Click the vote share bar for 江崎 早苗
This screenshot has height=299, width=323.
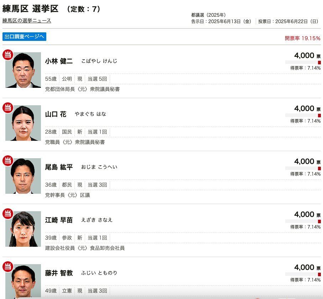tap(303, 221)
